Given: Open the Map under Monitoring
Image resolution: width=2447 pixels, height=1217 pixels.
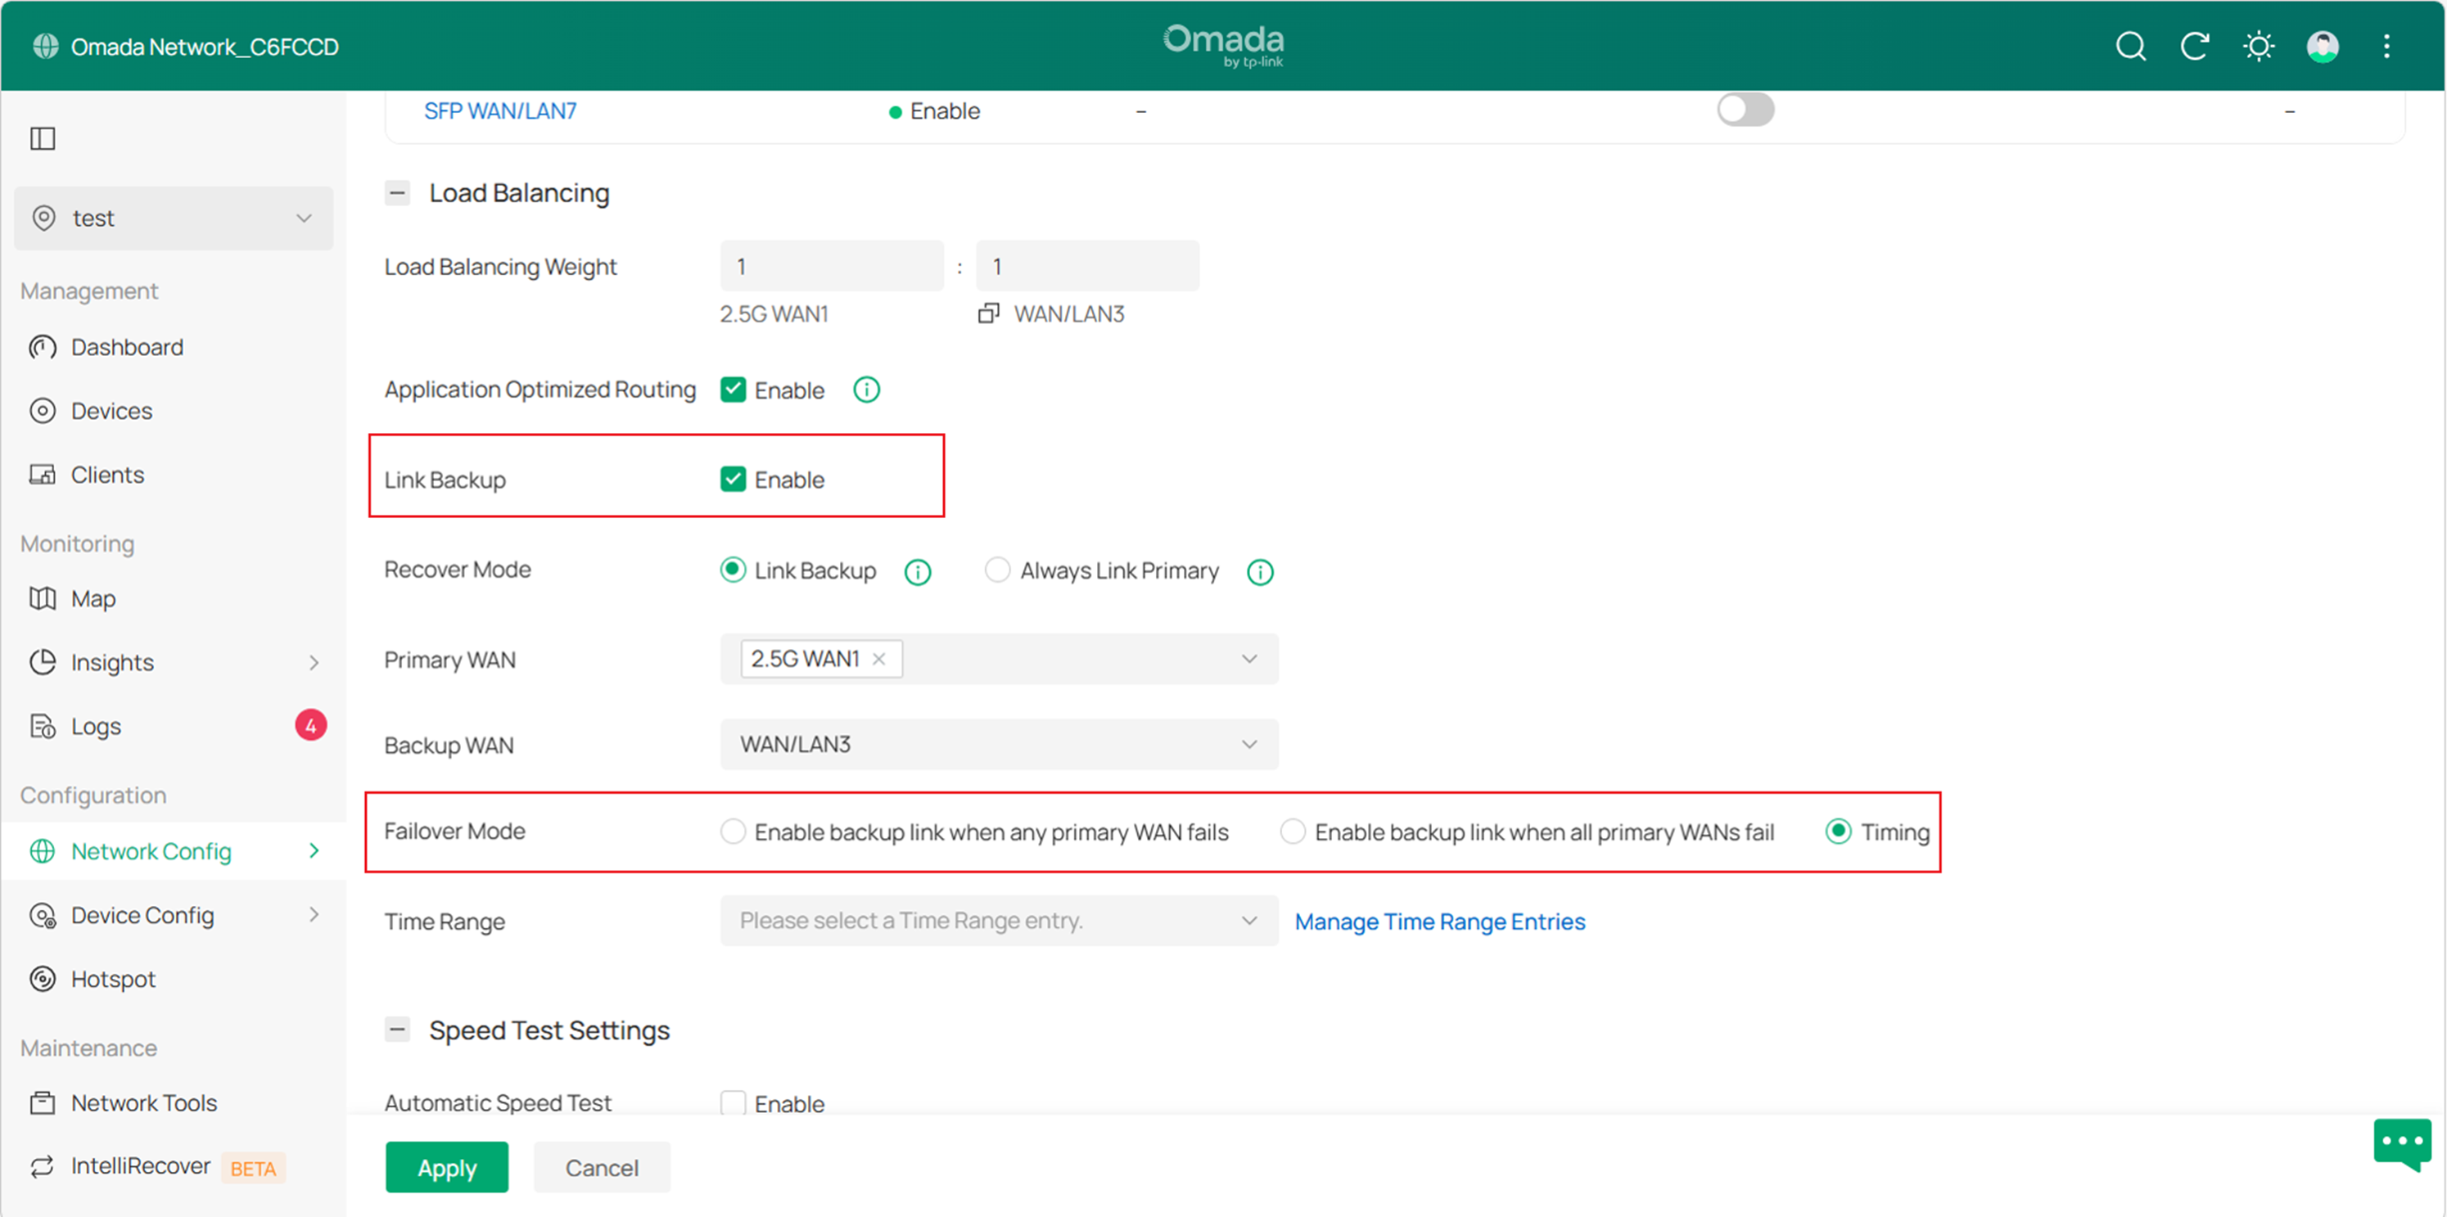Looking at the screenshot, I should pyautogui.click(x=93, y=598).
